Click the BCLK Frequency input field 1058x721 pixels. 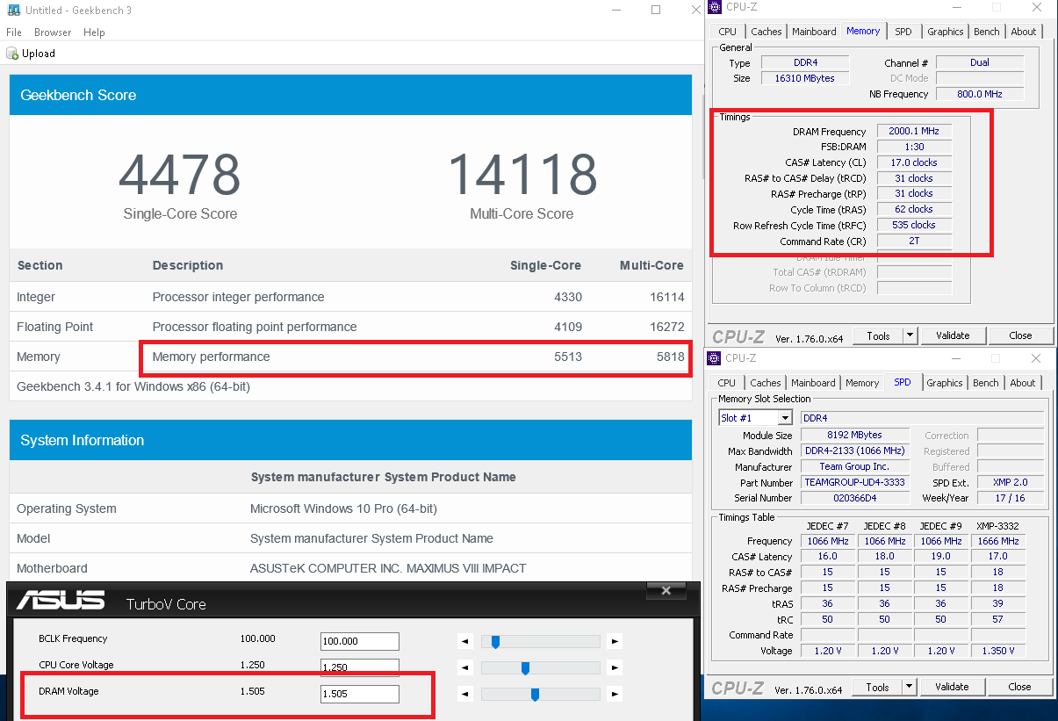tap(359, 642)
